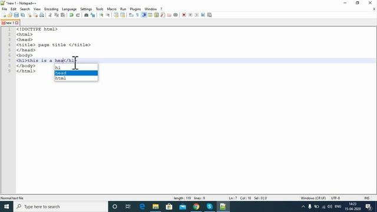Toggle the INS insert mode indicator
The image size is (377, 212).
click(x=366, y=198)
